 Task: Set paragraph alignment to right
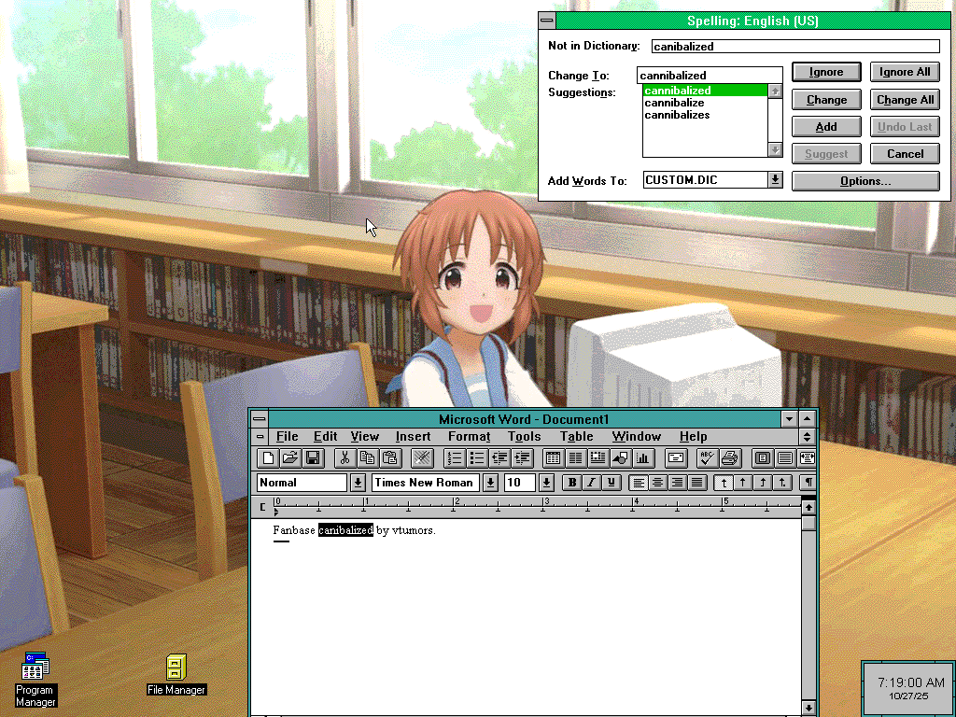tap(678, 483)
